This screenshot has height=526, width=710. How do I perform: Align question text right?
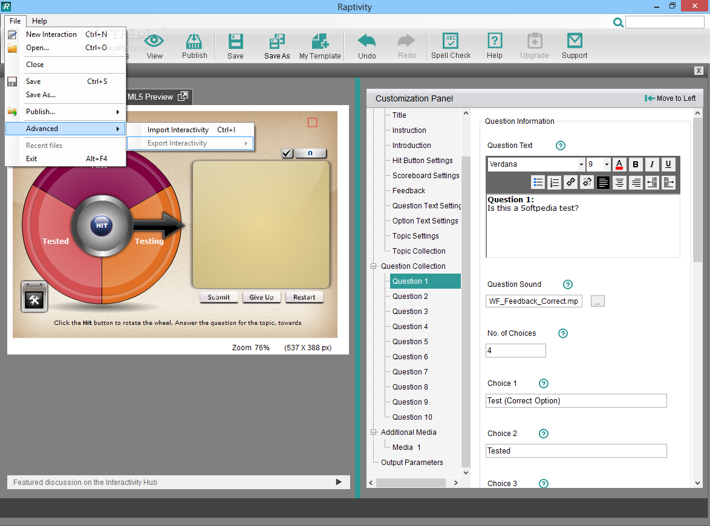(x=636, y=182)
